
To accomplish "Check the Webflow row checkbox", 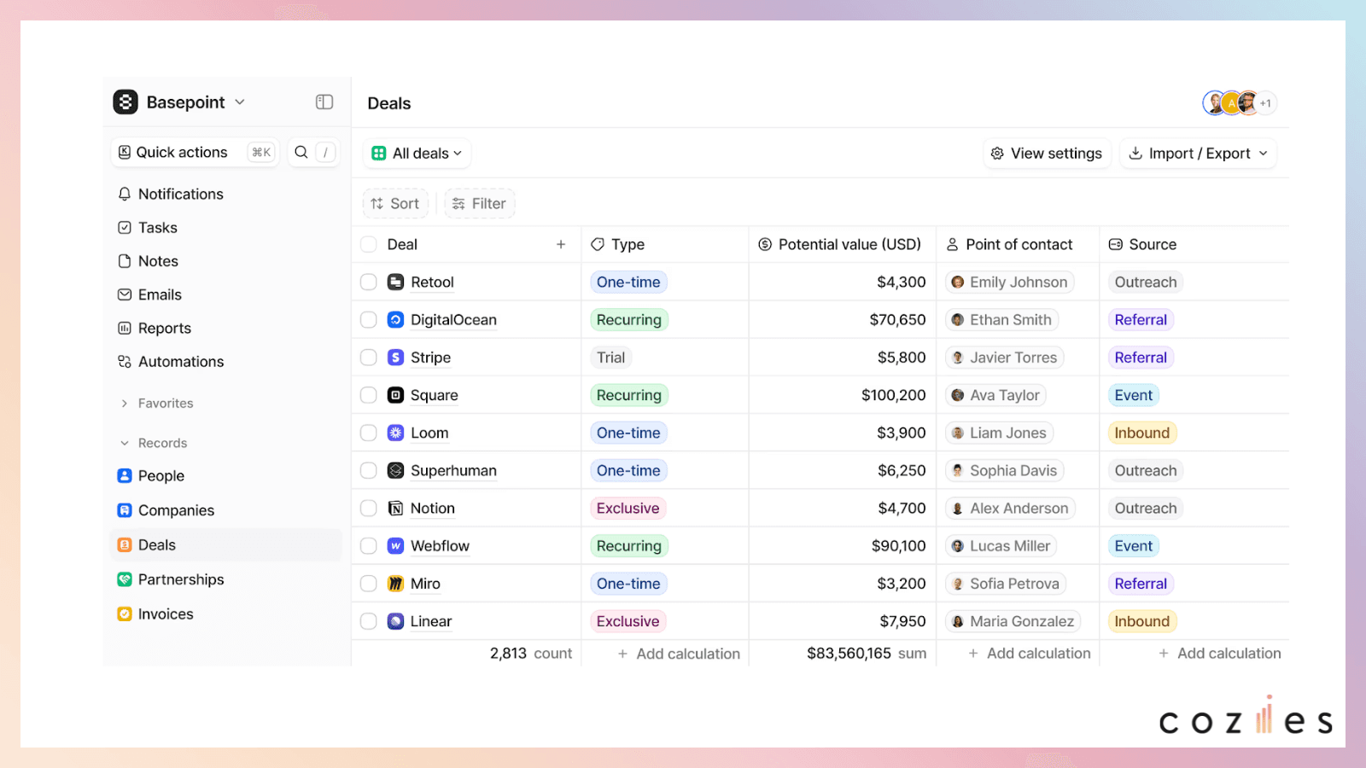I will pyautogui.click(x=369, y=546).
